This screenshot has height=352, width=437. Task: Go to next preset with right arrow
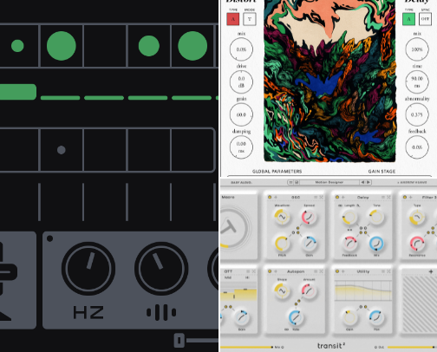coord(369,182)
